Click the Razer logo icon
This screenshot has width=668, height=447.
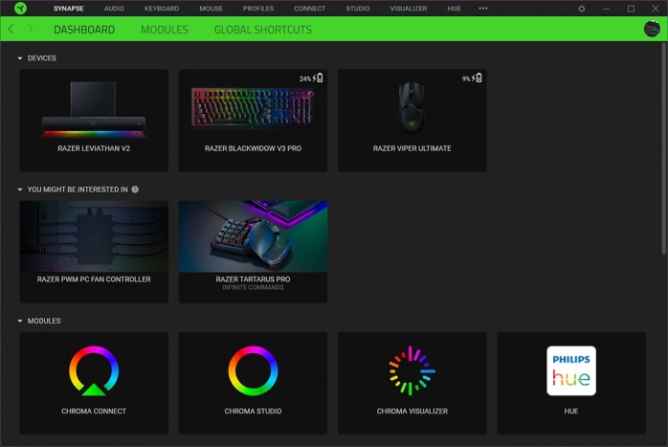pos(20,8)
